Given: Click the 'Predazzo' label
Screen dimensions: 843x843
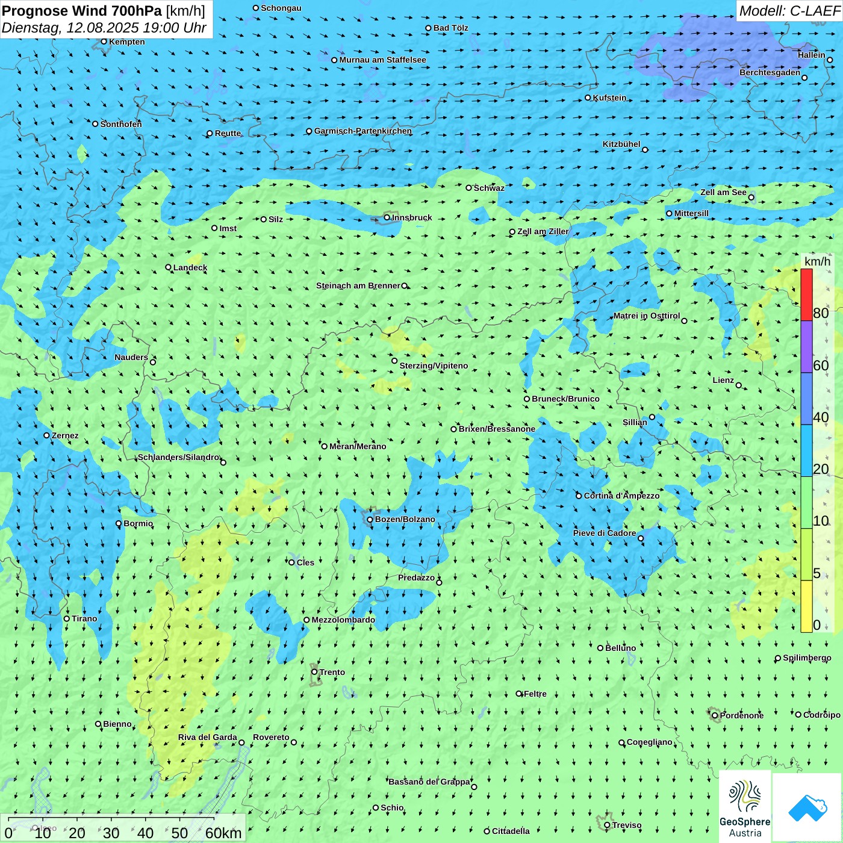Looking at the screenshot, I should click(x=416, y=577).
